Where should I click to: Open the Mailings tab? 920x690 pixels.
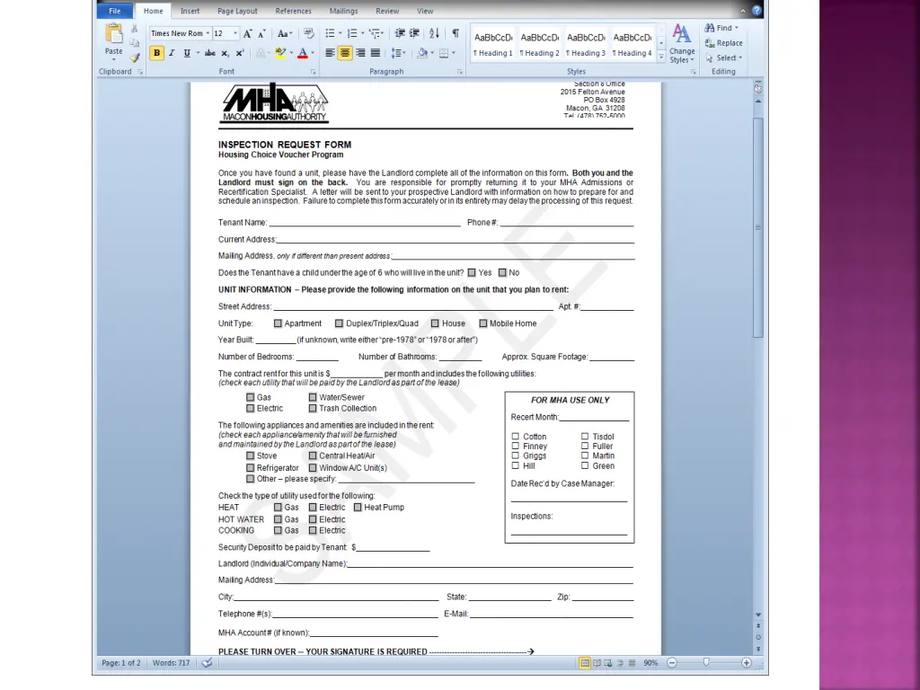point(344,11)
